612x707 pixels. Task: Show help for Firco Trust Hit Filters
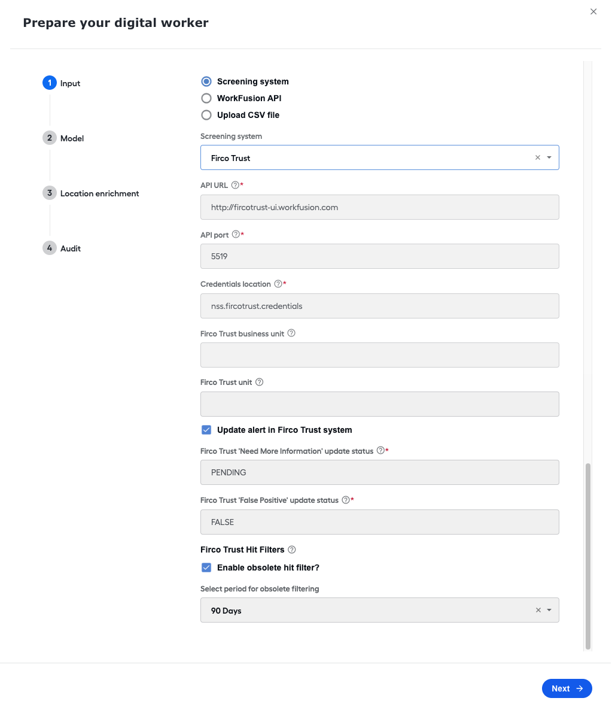[292, 550]
